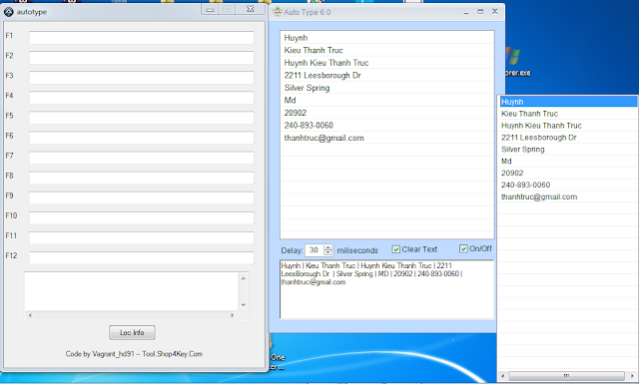Toggle the Clear Text checkbox
The width and height of the screenshot is (639, 384).
point(395,249)
